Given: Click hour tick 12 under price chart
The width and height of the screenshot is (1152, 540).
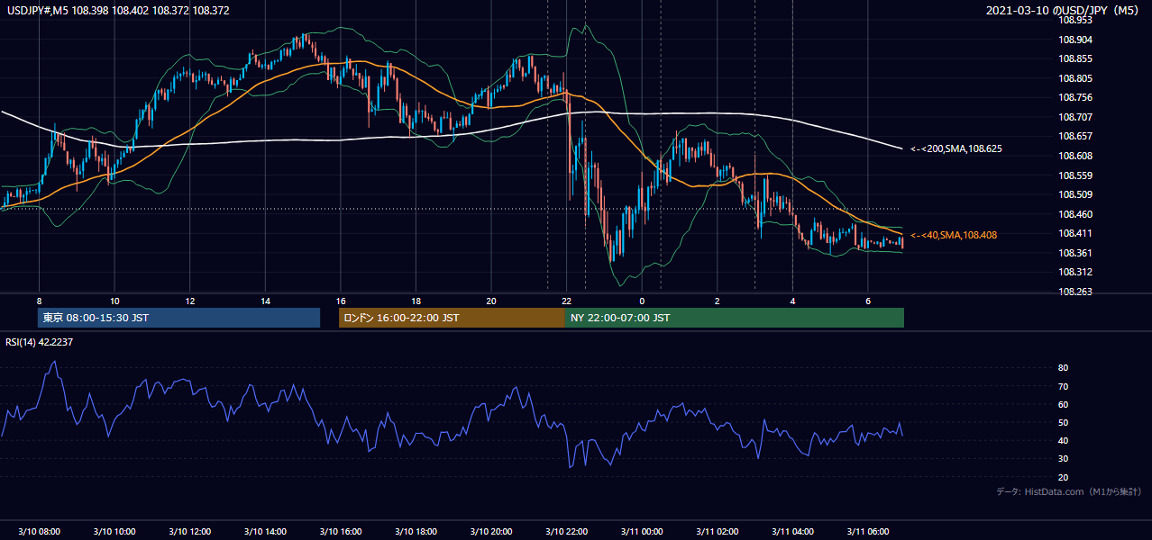Looking at the screenshot, I should click(189, 301).
